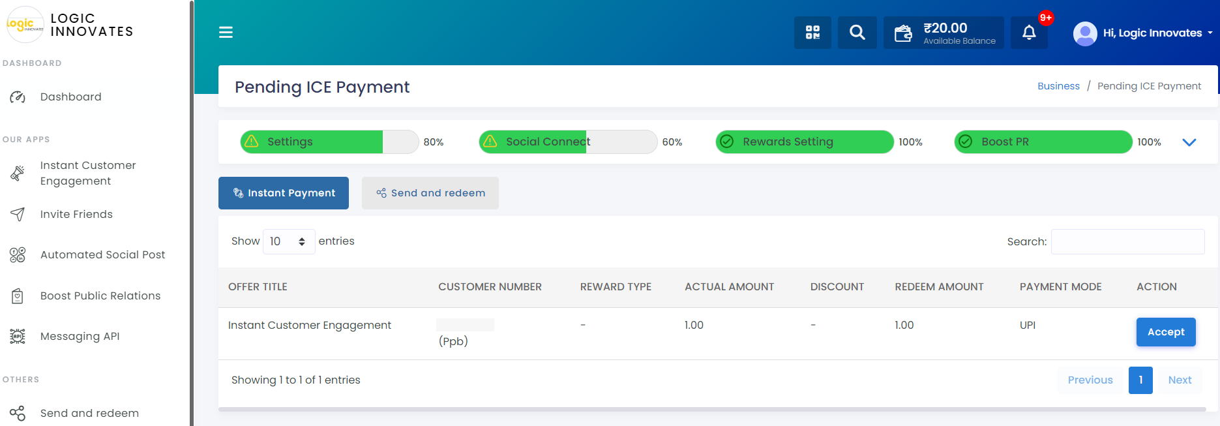Focus the table Search field
1220x426 pixels.
tap(1127, 242)
